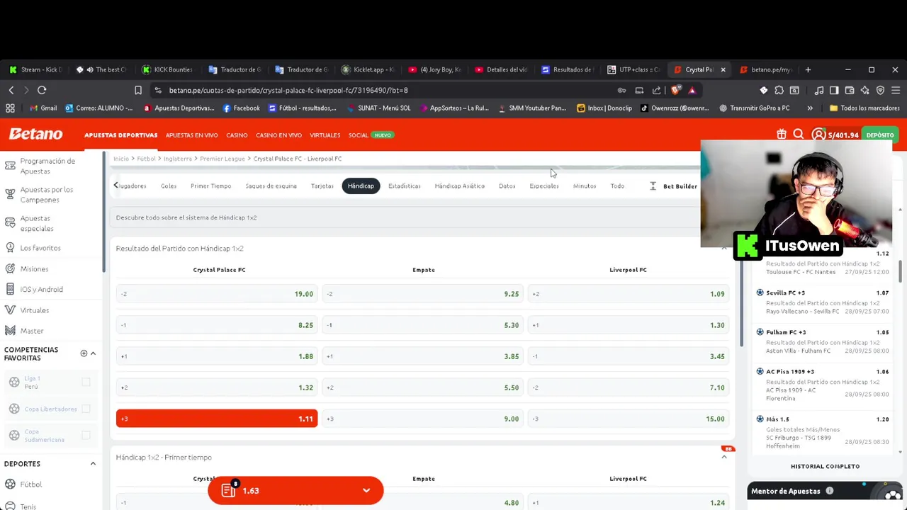Screen dimensions: 907x510
Task: Open the new tab plus button
Action: [x=808, y=69]
